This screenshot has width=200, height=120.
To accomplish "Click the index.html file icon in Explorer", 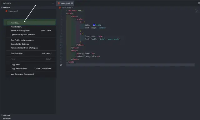I will (x=6, y=11).
